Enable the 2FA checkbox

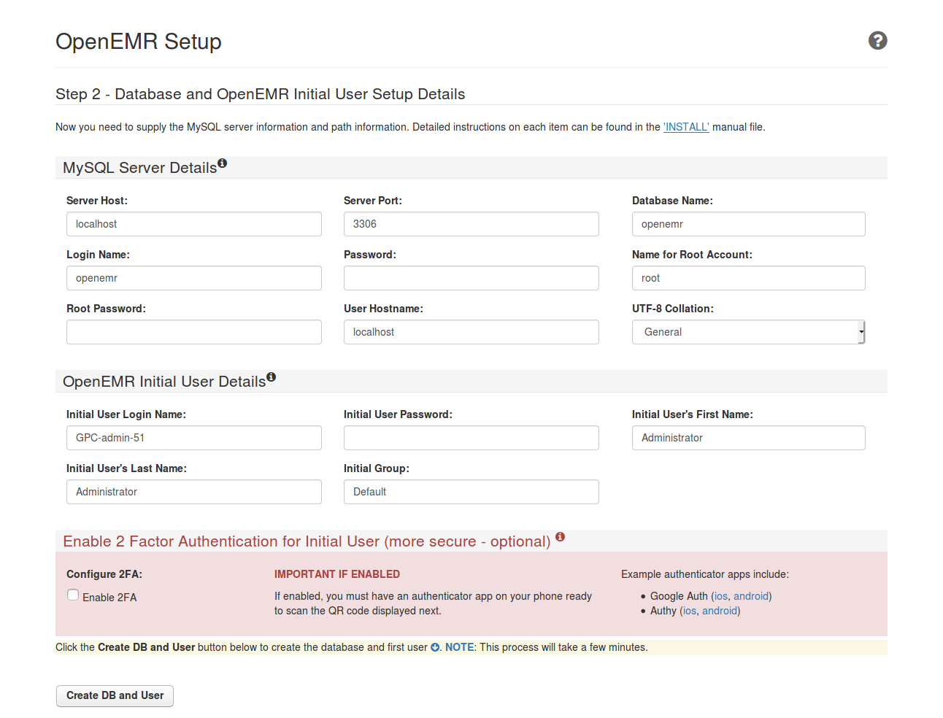click(x=73, y=595)
